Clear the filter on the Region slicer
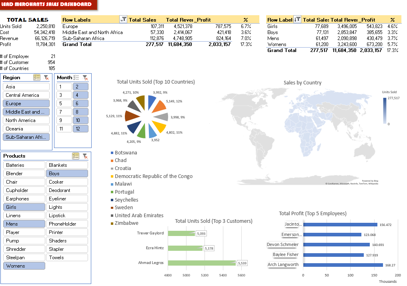 point(46,78)
